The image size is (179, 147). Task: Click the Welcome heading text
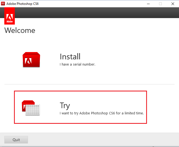pos(20,30)
